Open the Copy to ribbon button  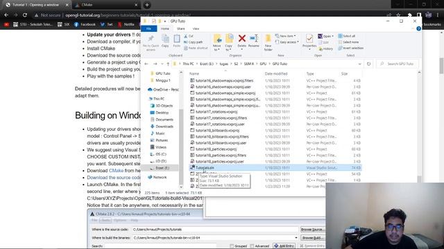click(229, 42)
